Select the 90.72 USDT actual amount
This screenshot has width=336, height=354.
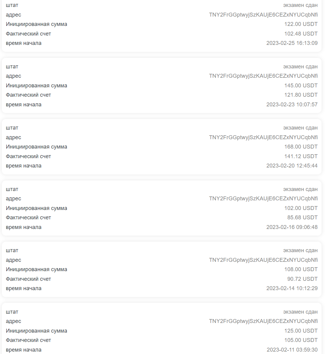(x=302, y=279)
